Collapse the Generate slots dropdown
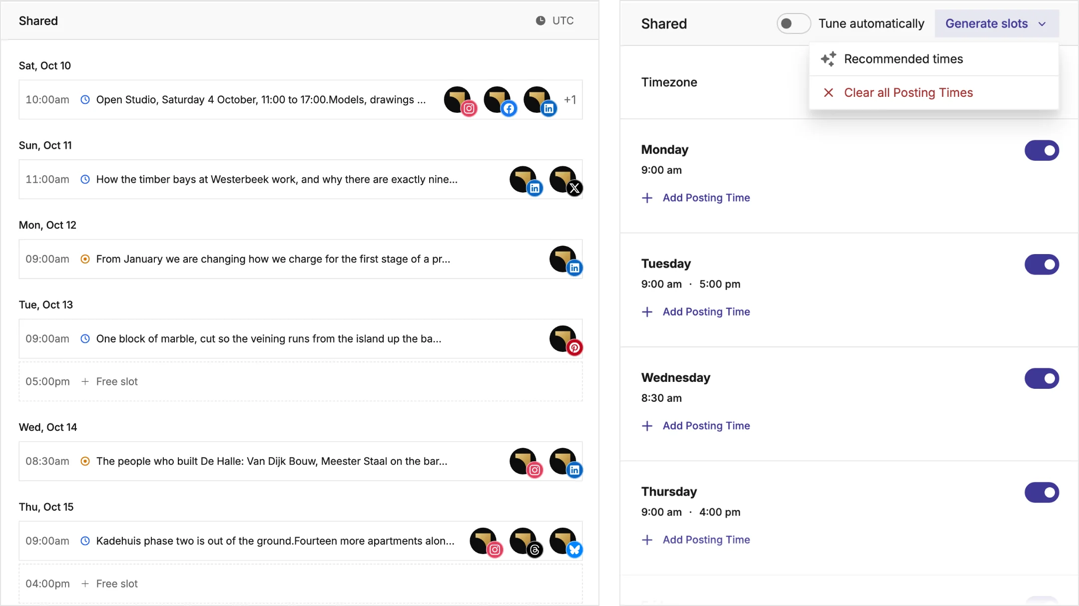 coord(997,23)
